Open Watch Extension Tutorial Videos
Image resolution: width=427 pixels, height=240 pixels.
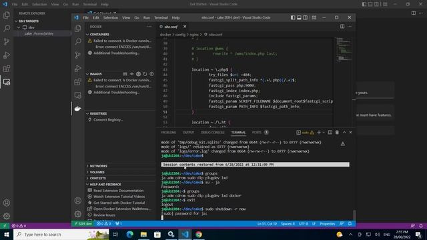coord(119,197)
